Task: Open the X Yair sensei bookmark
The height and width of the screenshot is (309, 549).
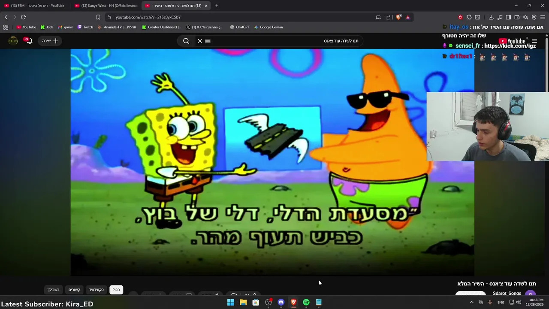Action: (204, 27)
